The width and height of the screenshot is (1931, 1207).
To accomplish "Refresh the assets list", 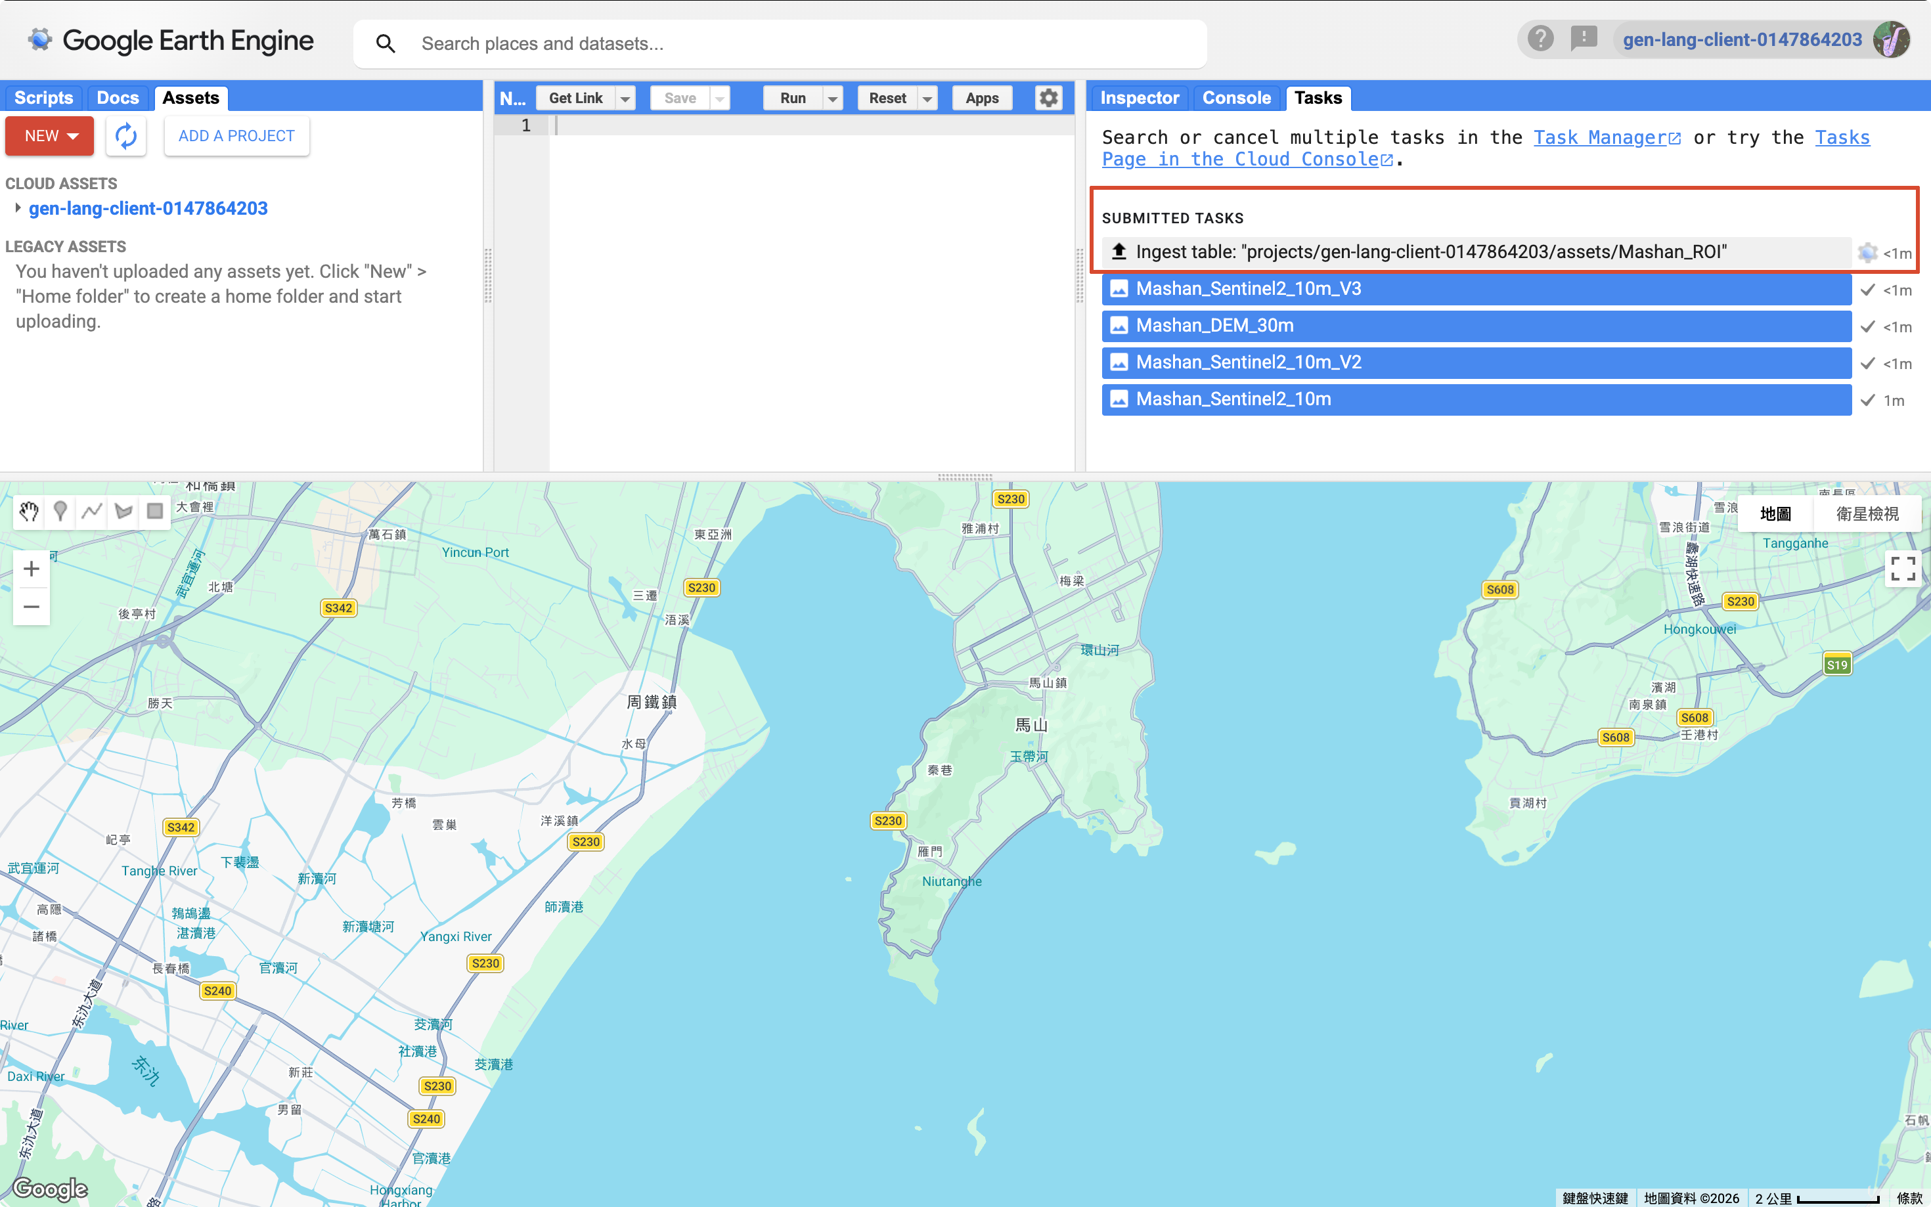I will click(x=125, y=136).
